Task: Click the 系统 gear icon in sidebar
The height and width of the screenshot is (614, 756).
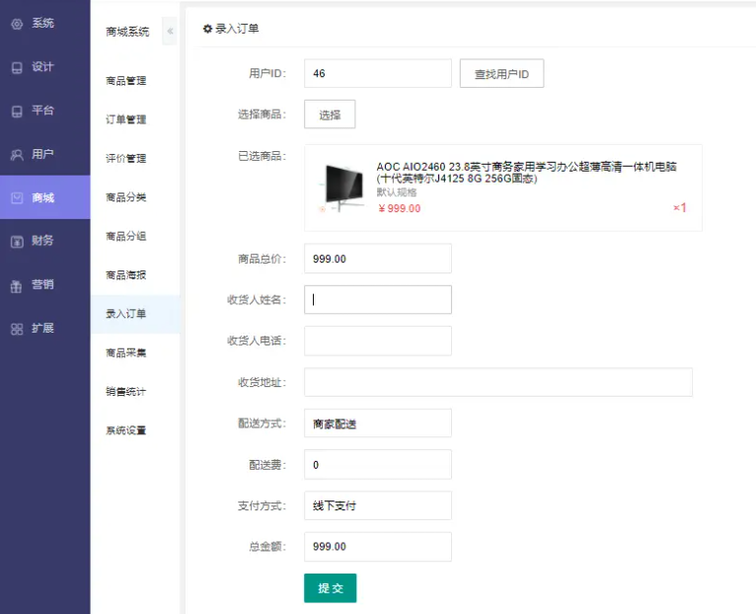Action: click(x=17, y=24)
